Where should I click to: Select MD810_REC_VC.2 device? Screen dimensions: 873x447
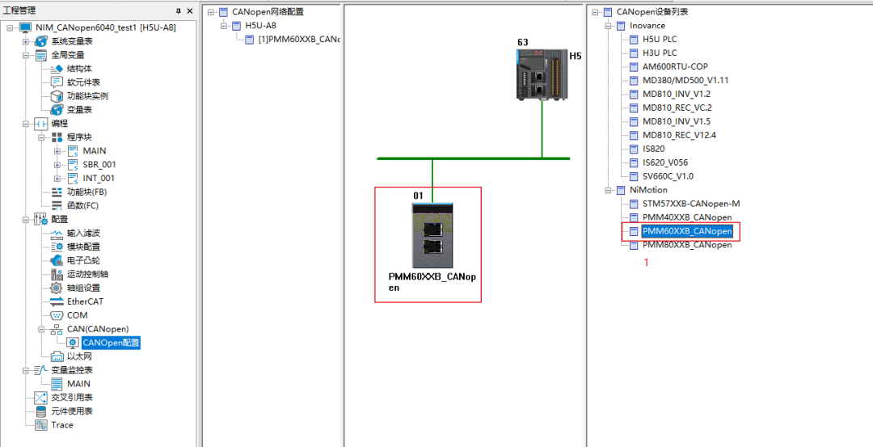[677, 108]
